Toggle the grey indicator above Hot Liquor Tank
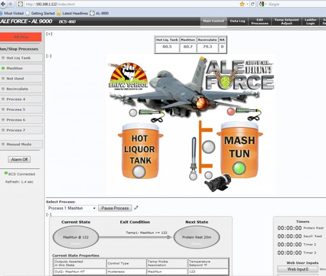The height and width of the screenshot is (276, 326). tap(133, 113)
